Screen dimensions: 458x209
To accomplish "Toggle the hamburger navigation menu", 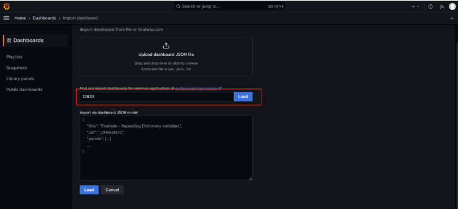I will coord(7,18).
